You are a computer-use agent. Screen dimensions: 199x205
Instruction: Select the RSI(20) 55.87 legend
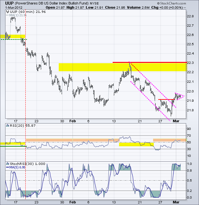tap(23, 126)
